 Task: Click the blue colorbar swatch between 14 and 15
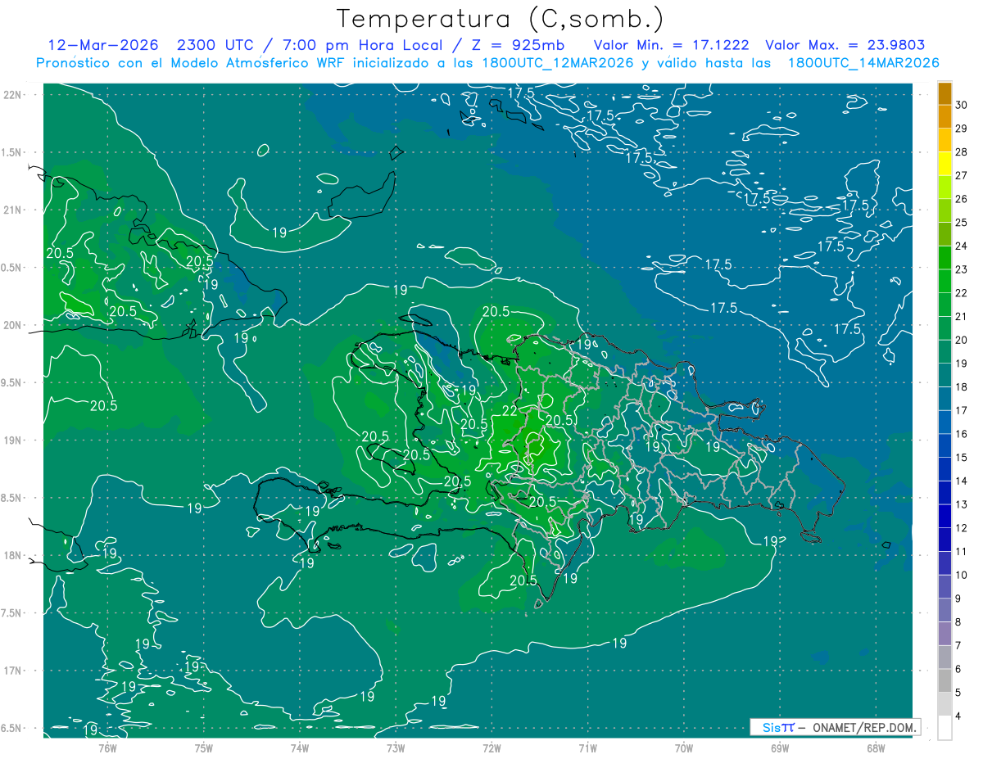[x=944, y=469]
